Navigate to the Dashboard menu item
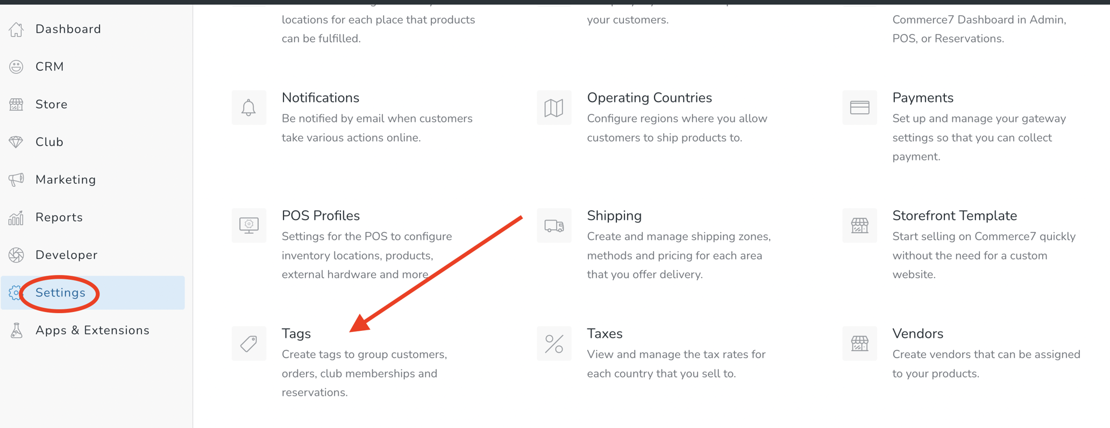 point(68,28)
